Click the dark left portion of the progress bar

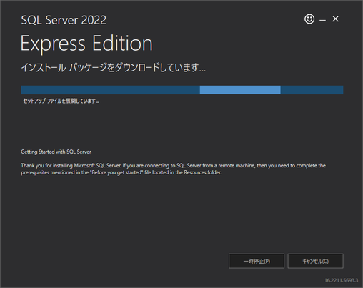coord(110,90)
